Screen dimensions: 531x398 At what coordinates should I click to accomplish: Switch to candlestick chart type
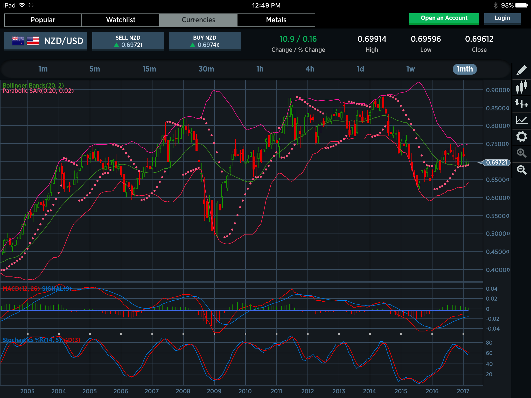click(521, 87)
